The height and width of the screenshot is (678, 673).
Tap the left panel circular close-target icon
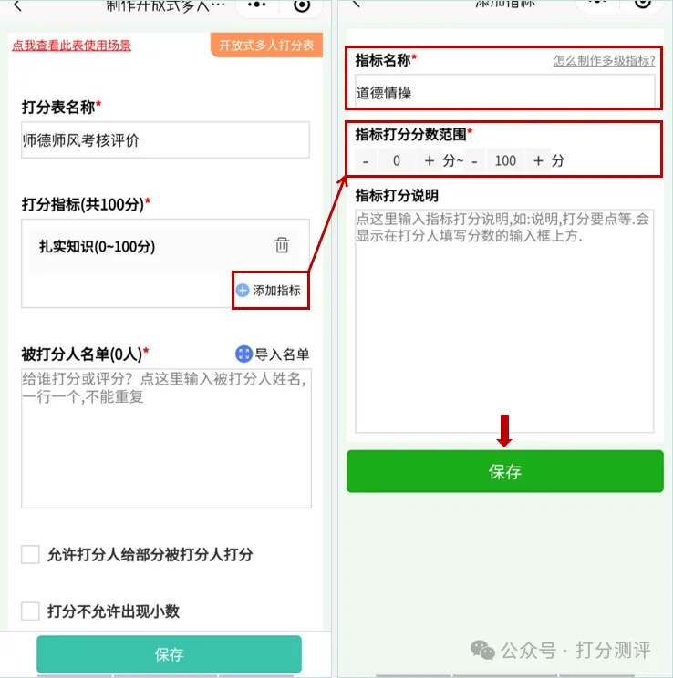pos(302,5)
